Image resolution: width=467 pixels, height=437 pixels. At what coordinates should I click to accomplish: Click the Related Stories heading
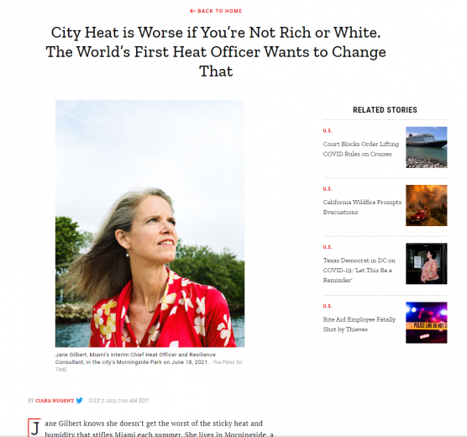point(385,110)
